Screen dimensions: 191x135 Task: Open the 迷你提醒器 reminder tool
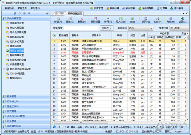pos(146,8)
